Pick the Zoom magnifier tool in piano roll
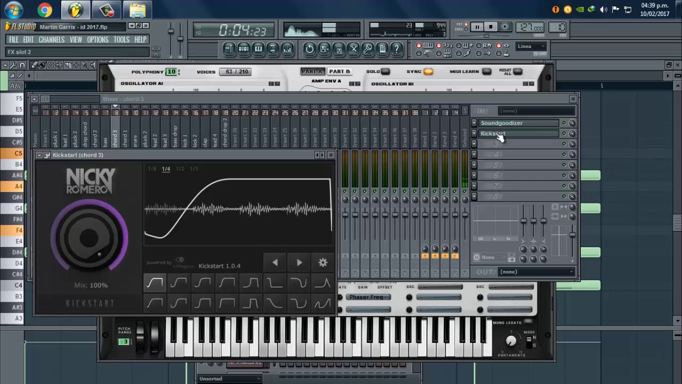The image size is (682, 384). 84,65
